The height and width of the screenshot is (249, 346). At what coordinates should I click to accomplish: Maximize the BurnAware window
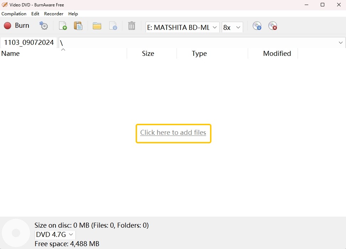pyautogui.click(x=323, y=5)
